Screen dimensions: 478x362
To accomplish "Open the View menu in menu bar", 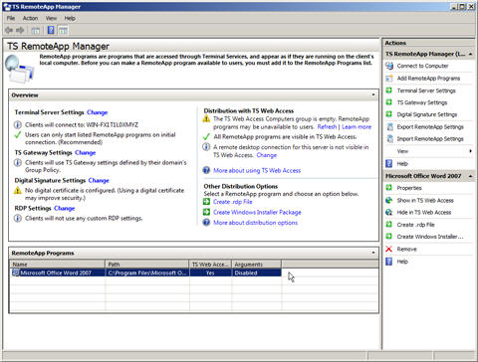I will (x=51, y=18).
